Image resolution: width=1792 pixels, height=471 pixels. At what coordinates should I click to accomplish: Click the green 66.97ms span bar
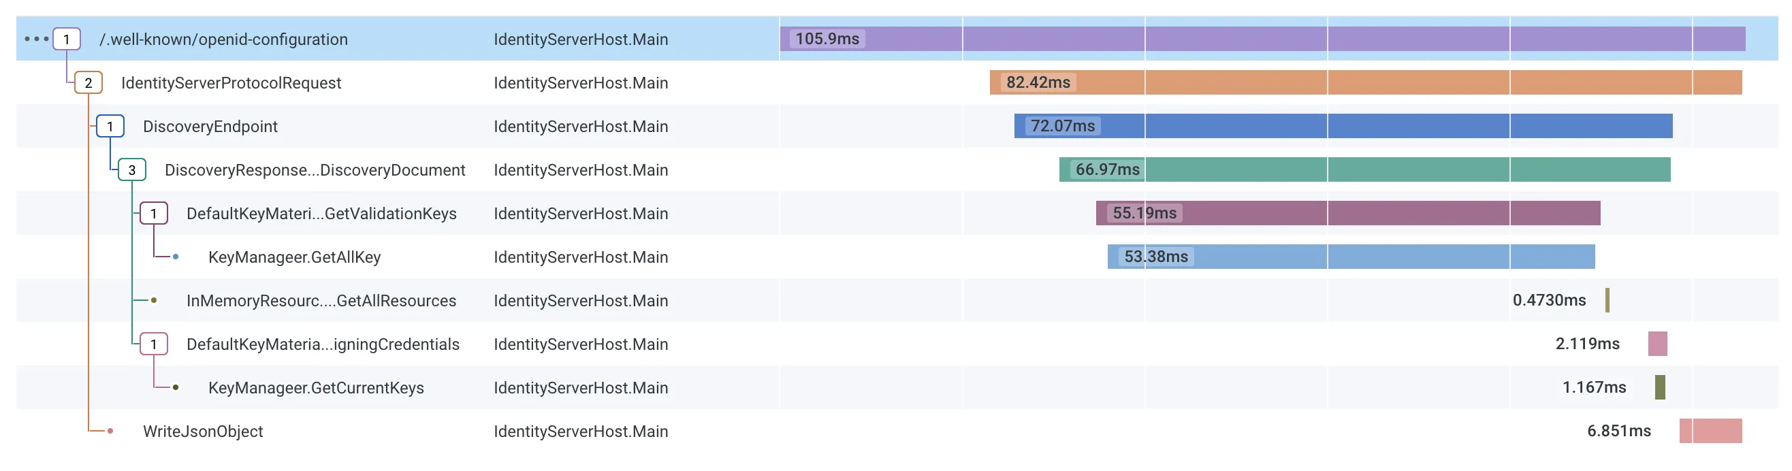tap(1364, 169)
